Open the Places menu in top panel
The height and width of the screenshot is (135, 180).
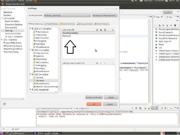tap(21, 1)
